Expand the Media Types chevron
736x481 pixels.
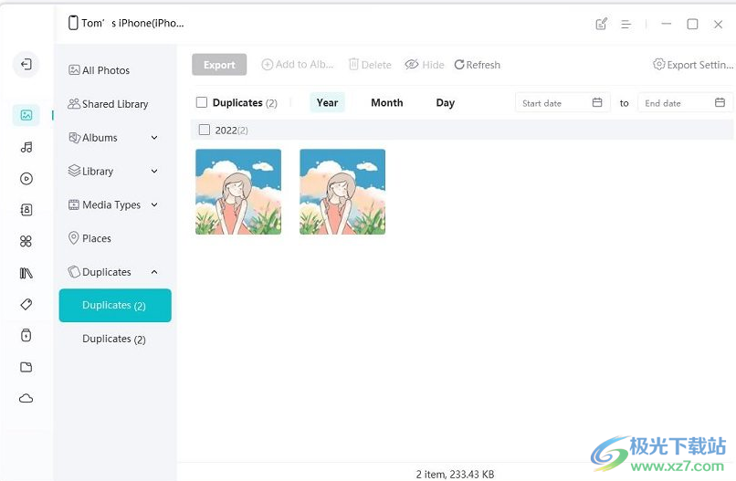click(154, 204)
